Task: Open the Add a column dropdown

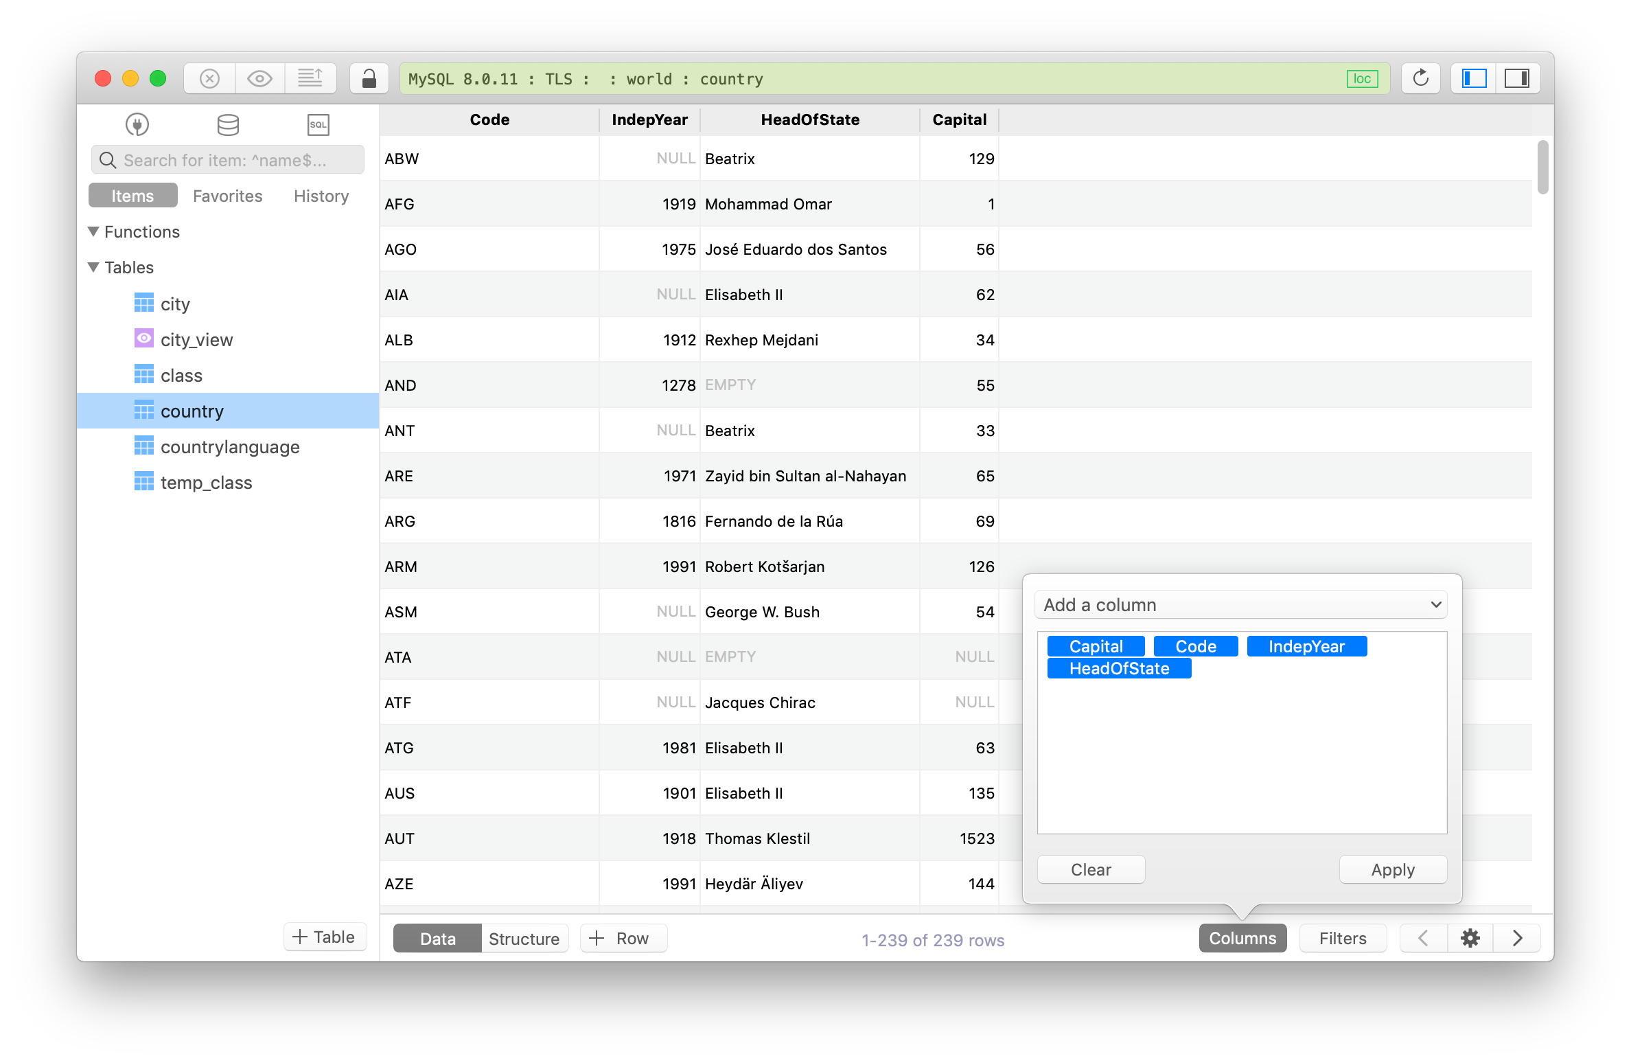Action: pos(1241,604)
